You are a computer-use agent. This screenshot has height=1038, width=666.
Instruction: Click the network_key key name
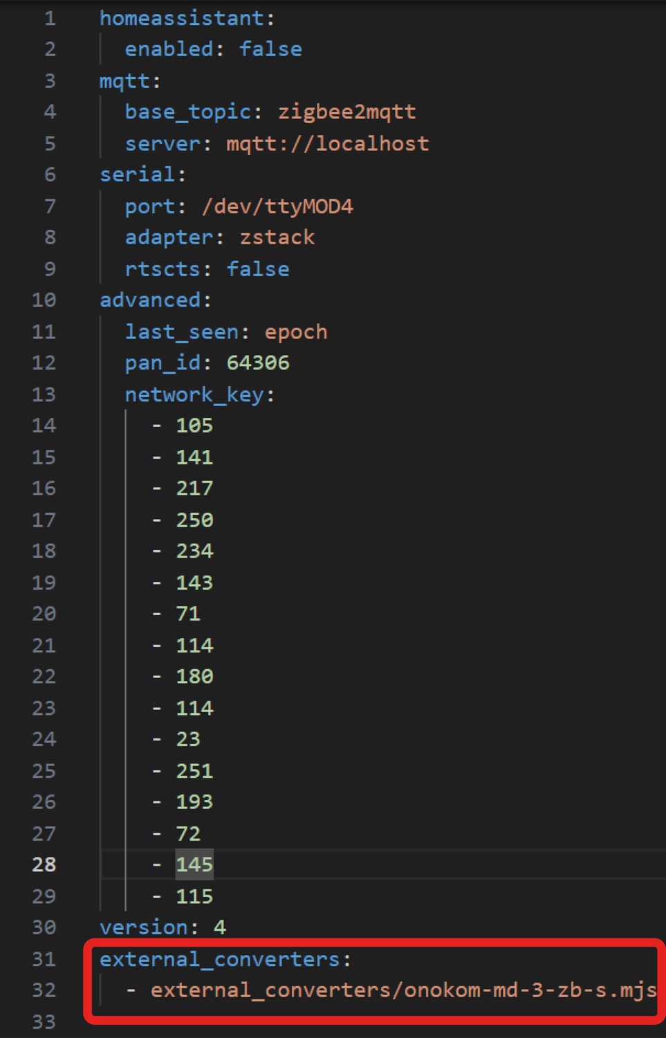(x=194, y=394)
